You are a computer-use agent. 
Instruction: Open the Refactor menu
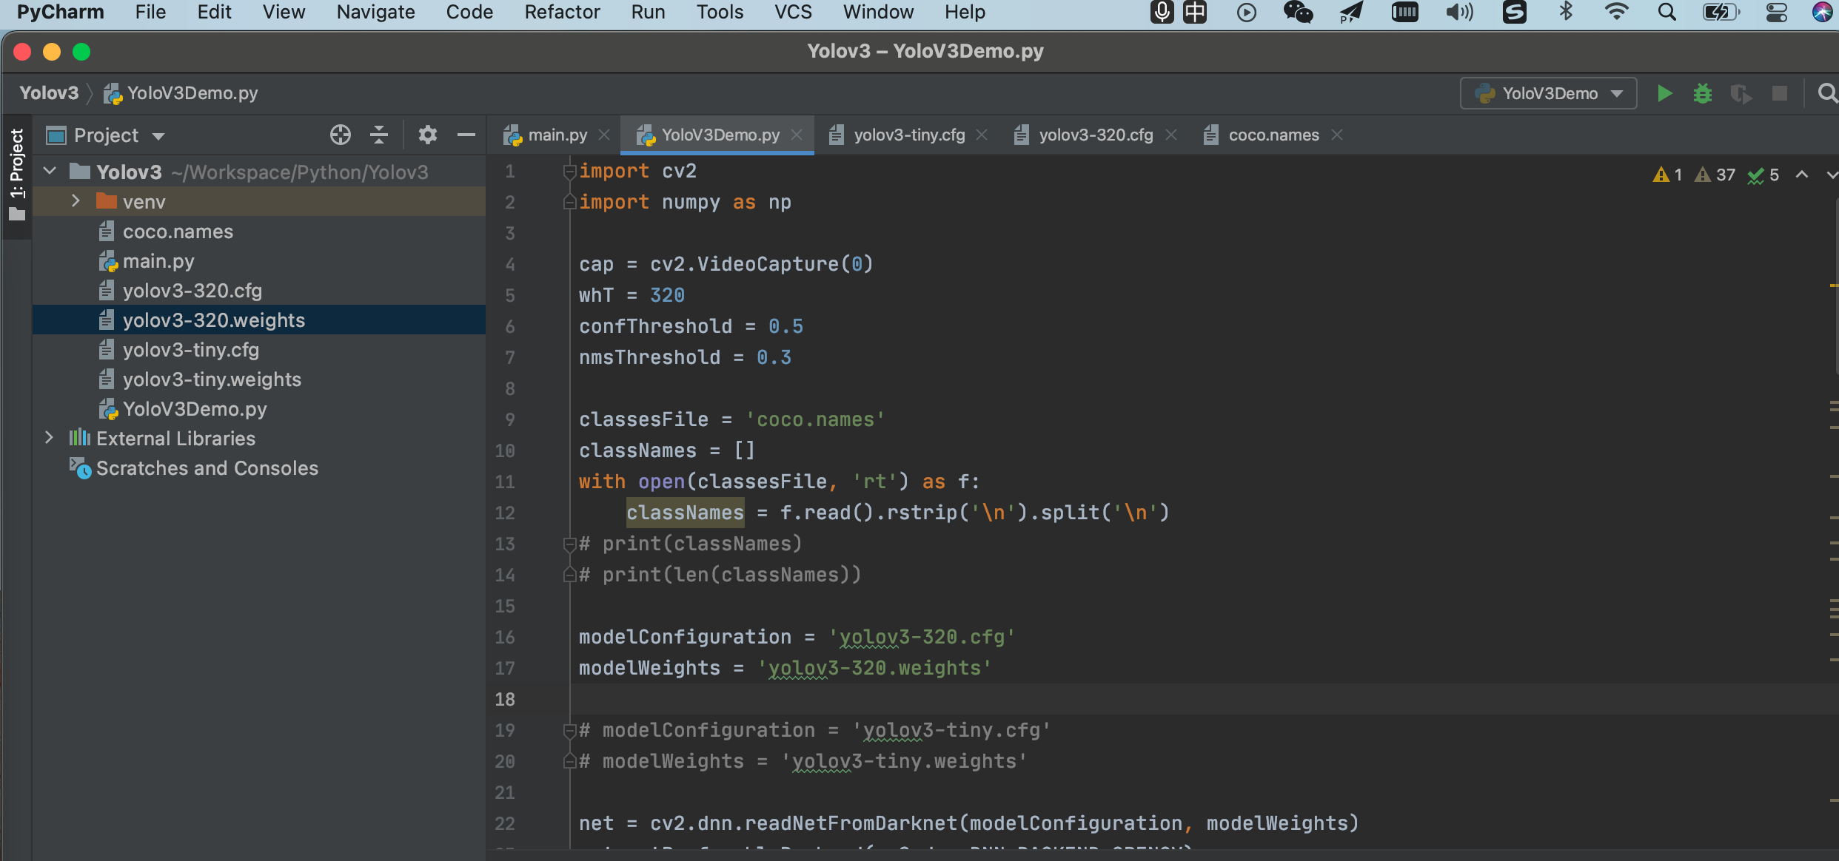pos(562,12)
